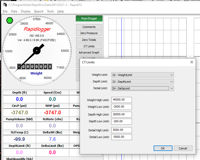Click the gauge needle center hub
Viewport: 200px width, 160px height.
pyautogui.click(x=37, y=50)
